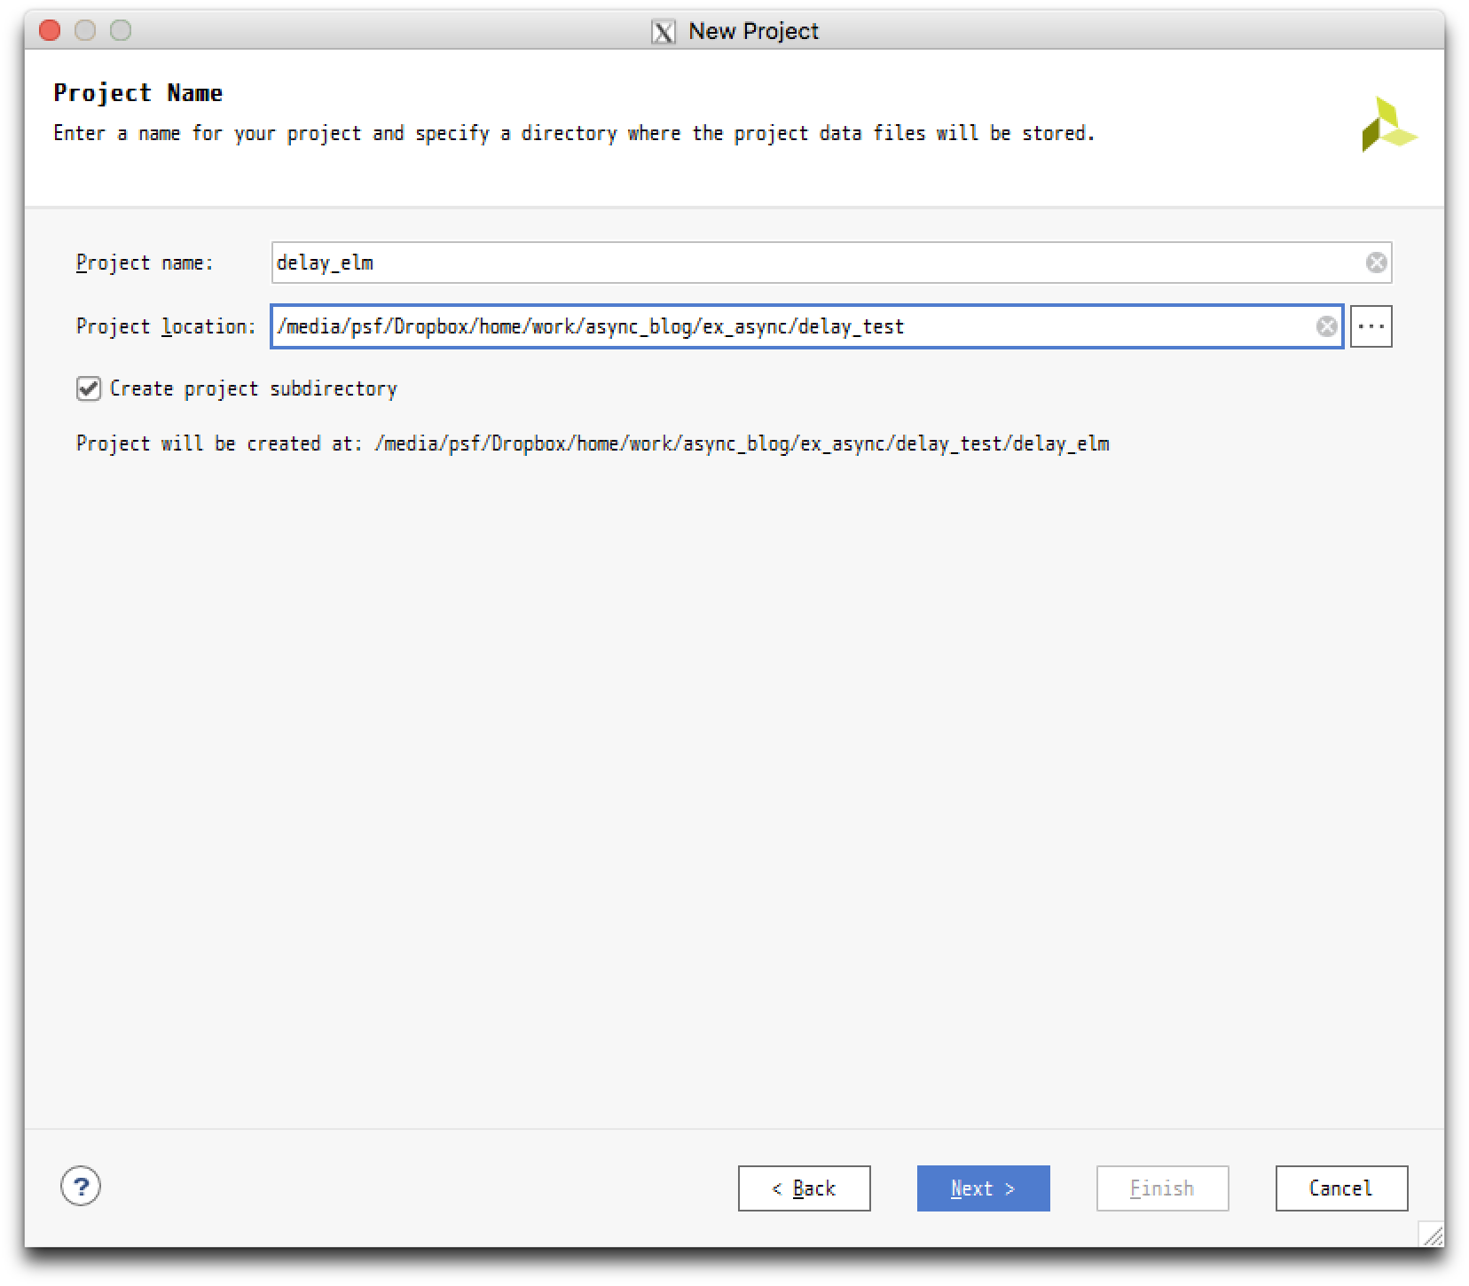
Task: Clear the Project location path
Action: [1326, 326]
